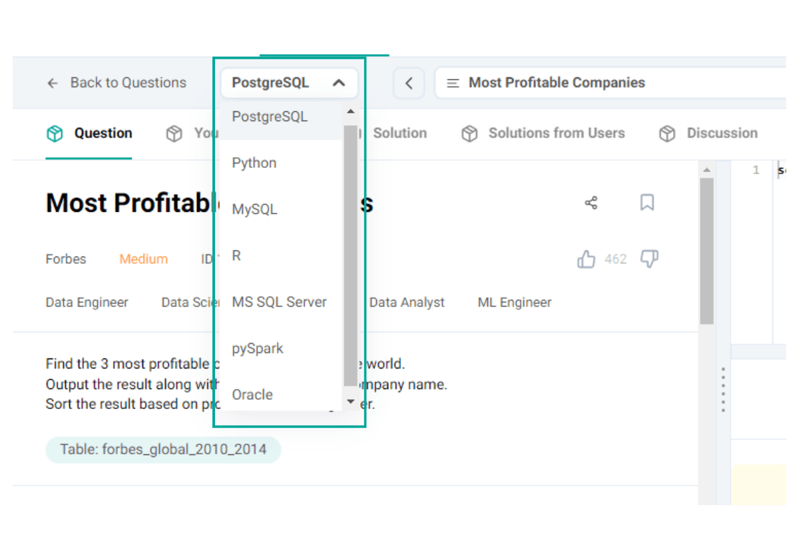
Task: Click the scroll-down arrow in the language list
Action: click(x=350, y=401)
